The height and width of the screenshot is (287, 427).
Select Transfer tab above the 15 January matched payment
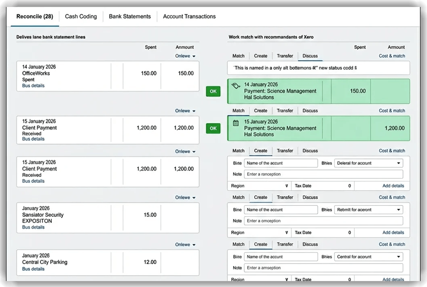285,111
